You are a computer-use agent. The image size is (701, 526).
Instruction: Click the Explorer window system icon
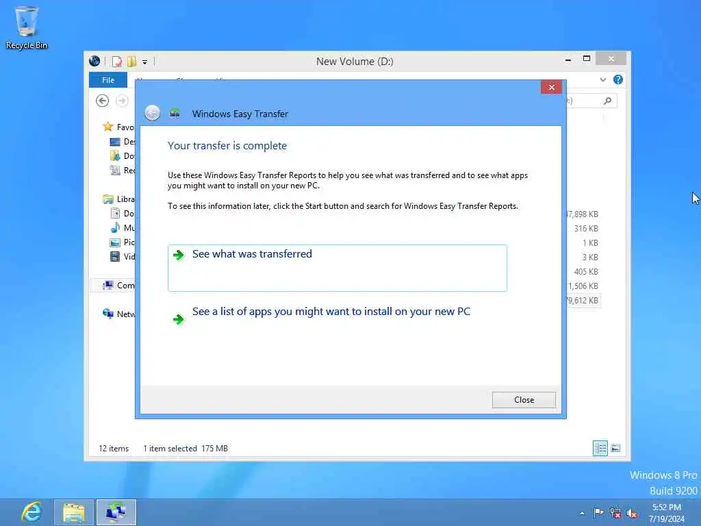(94, 61)
